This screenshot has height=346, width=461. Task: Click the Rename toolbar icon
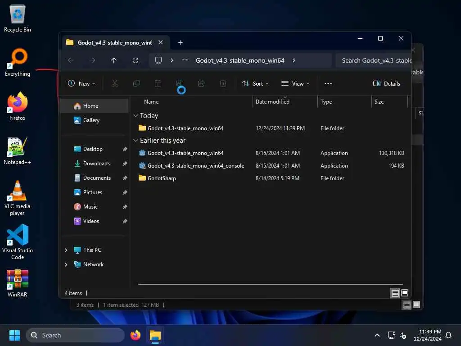tap(179, 83)
